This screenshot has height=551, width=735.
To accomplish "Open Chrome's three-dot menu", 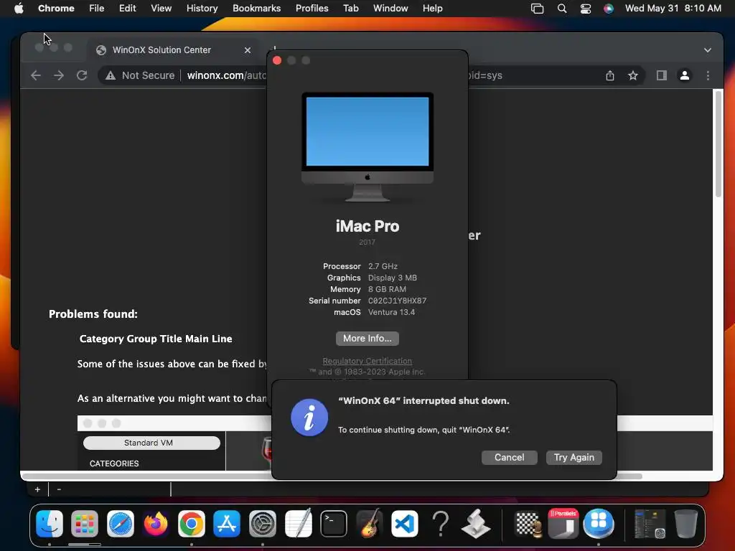I will point(708,75).
